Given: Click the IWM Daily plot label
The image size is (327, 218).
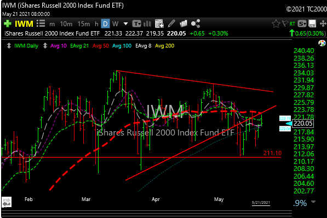Looking at the screenshot, I should [x=26, y=46].
